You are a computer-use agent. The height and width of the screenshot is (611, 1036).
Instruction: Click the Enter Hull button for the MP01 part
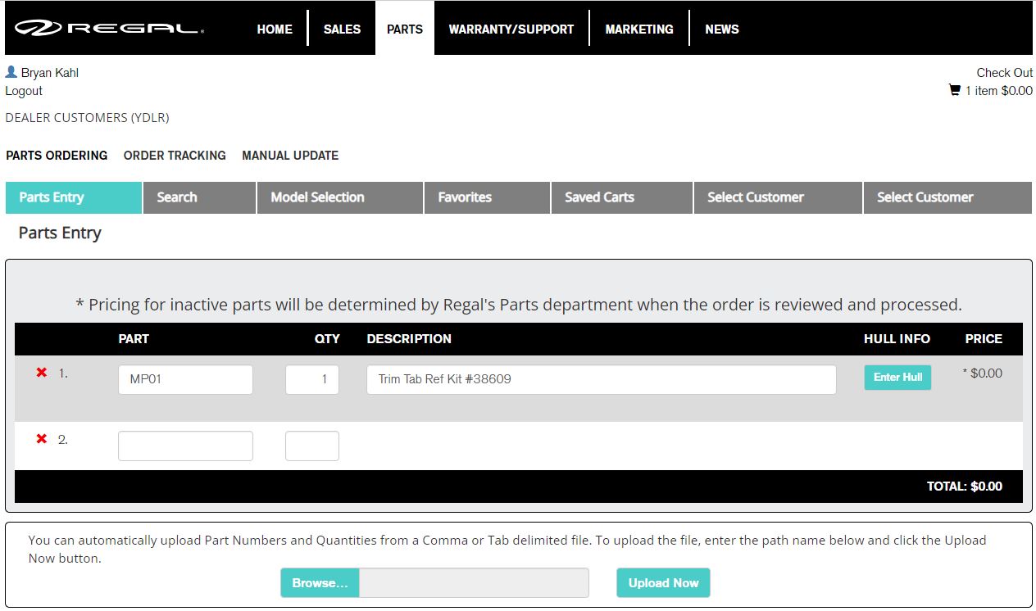897,378
